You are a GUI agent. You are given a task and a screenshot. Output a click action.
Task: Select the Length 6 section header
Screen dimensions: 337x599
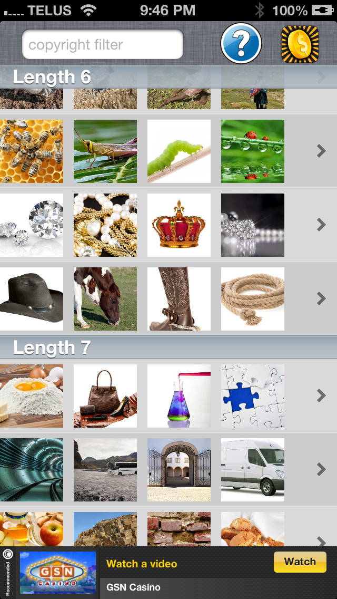(x=168, y=77)
